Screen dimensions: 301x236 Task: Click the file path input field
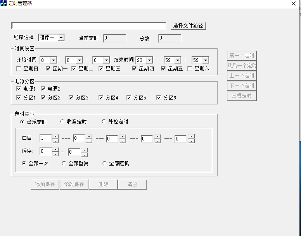click(88, 26)
